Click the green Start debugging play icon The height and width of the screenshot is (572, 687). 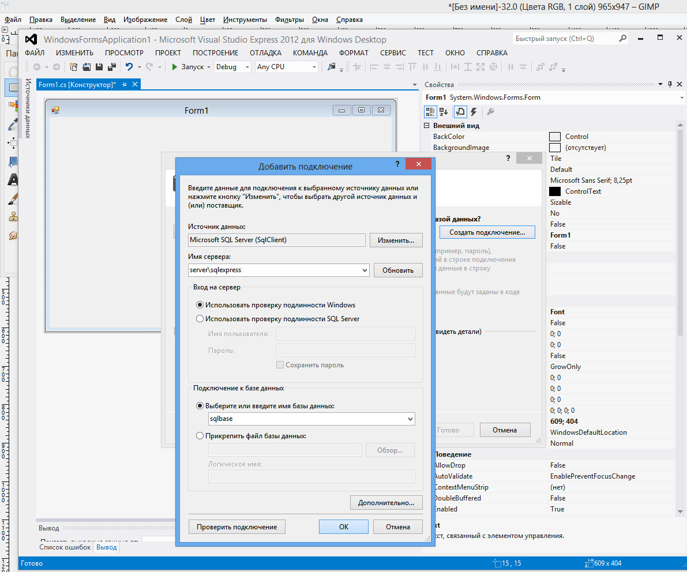(174, 67)
